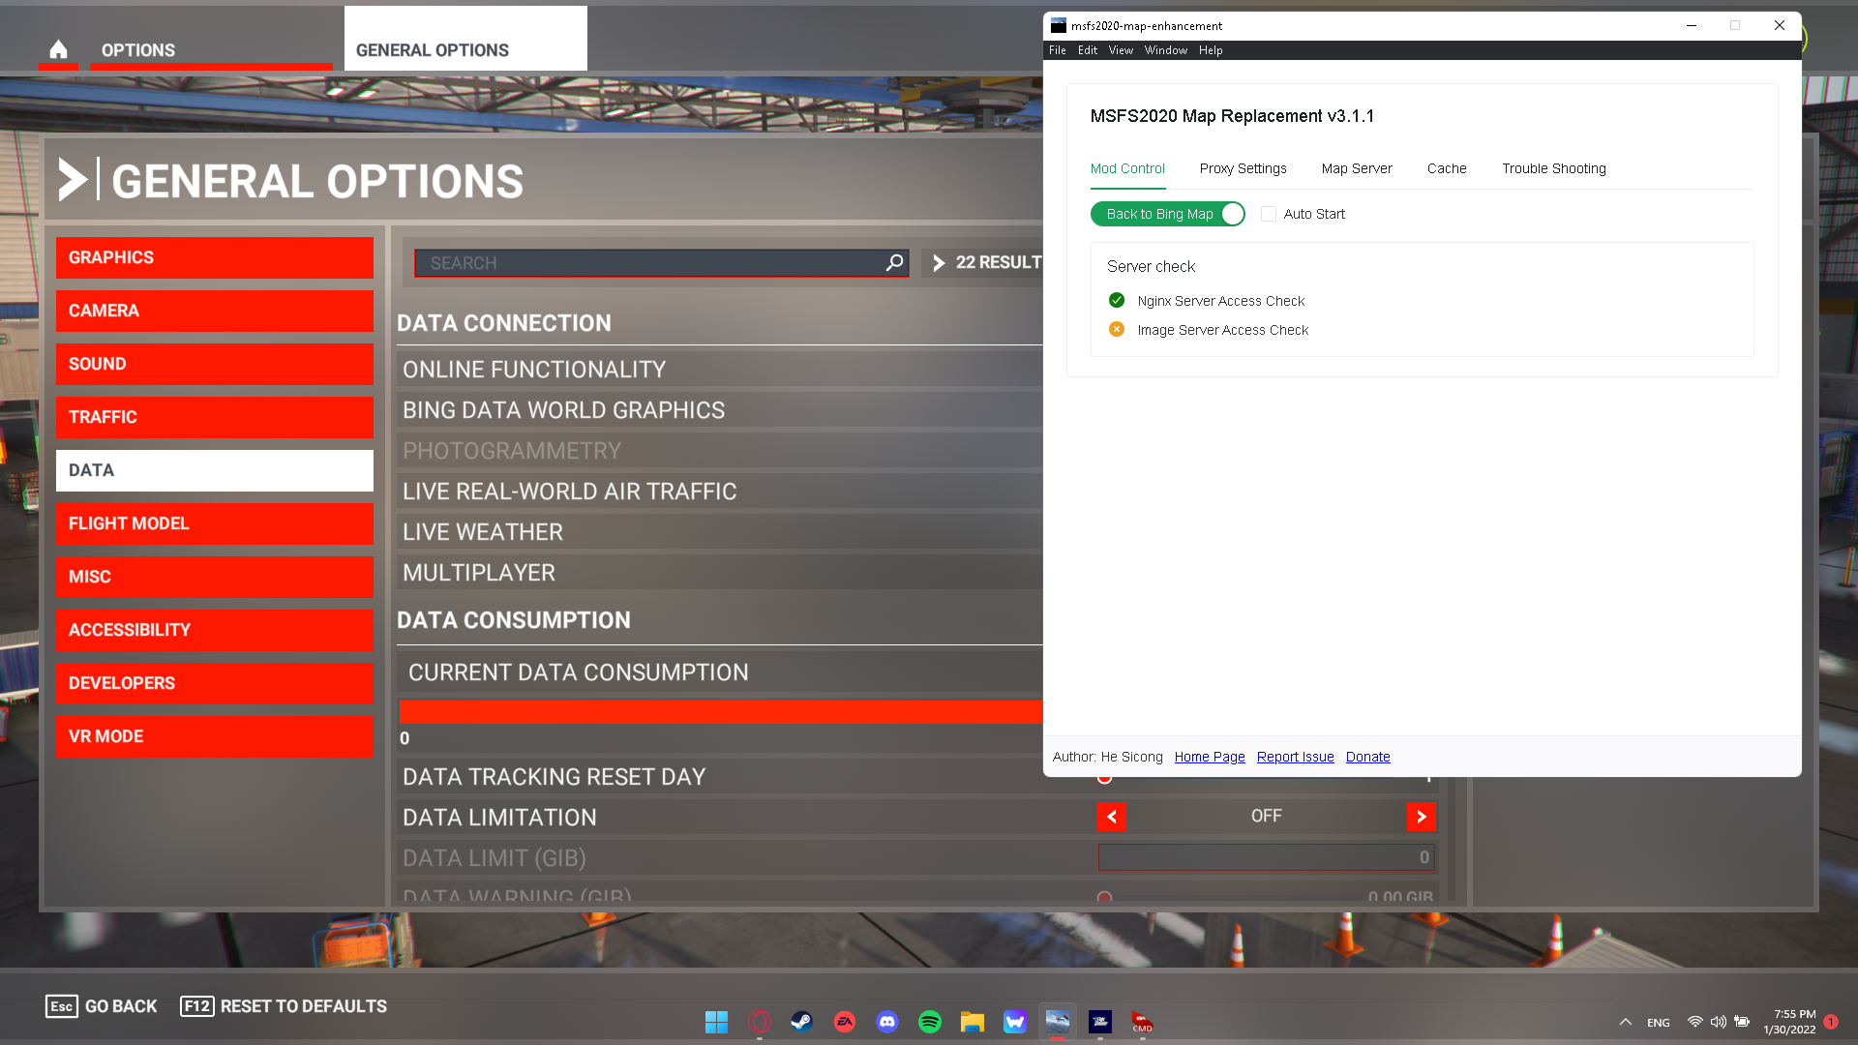Open the Window menu

point(1165,50)
